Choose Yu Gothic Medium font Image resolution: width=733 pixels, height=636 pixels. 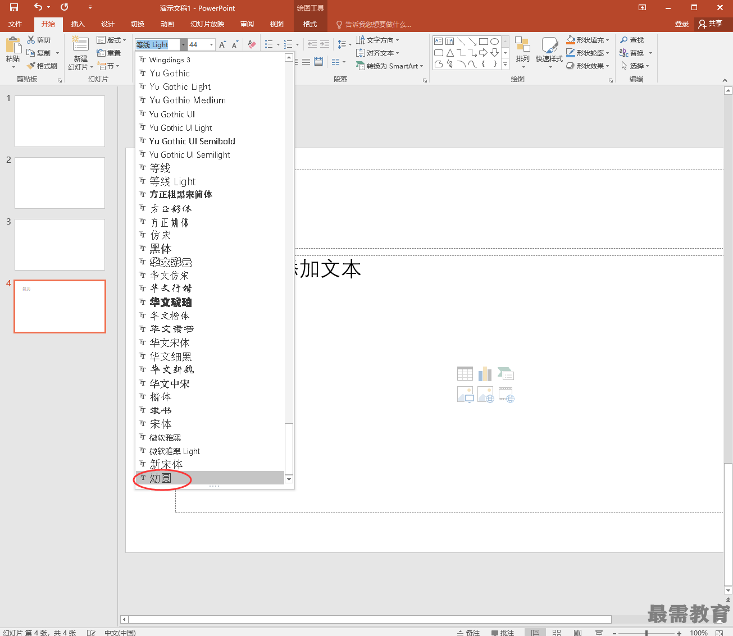click(x=210, y=100)
